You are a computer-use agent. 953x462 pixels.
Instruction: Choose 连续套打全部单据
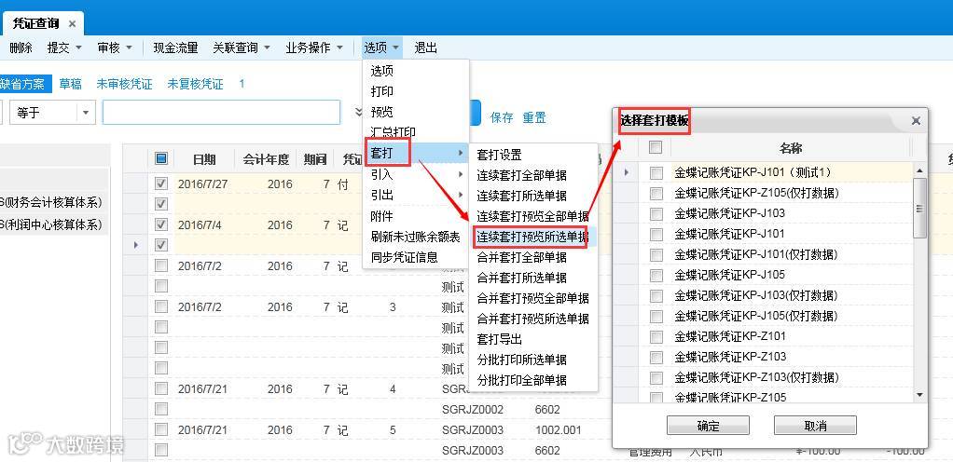(x=521, y=175)
